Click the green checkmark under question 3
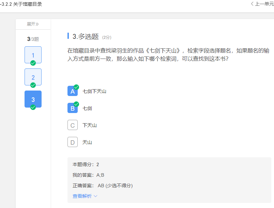The width and height of the screenshot is (274, 208). [33, 107]
